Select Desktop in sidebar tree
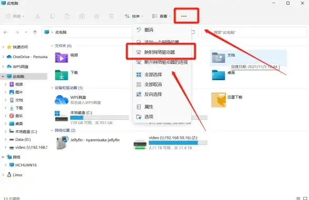 16,124
